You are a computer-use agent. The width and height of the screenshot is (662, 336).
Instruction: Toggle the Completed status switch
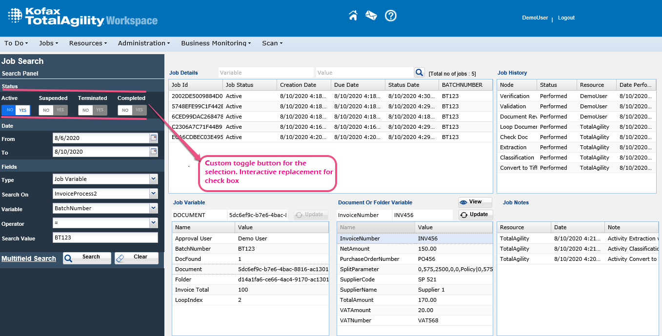click(x=132, y=110)
